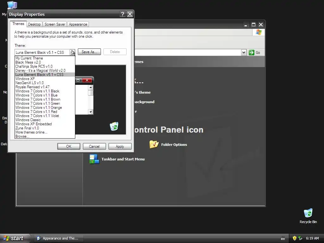Click More themes online... entry
Screen dimensions: 324x243
point(45,133)
